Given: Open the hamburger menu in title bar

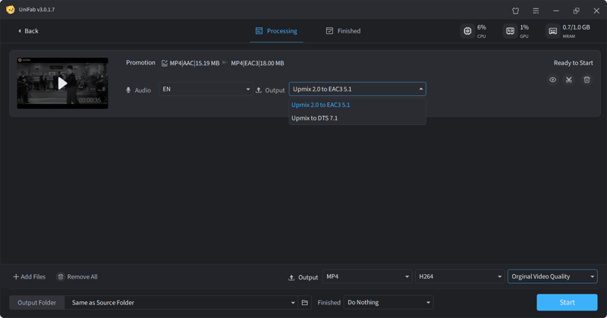Looking at the screenshot, I should (536, 11).
